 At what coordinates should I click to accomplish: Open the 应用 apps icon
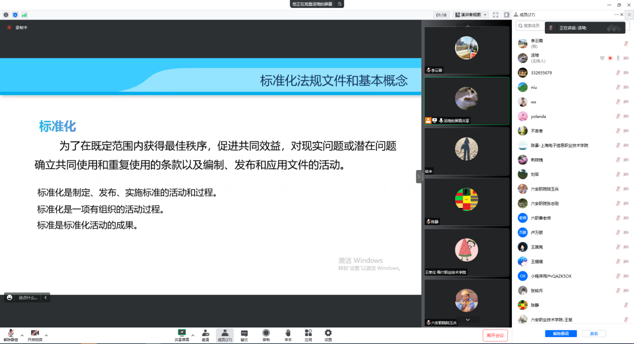point(308,334)
